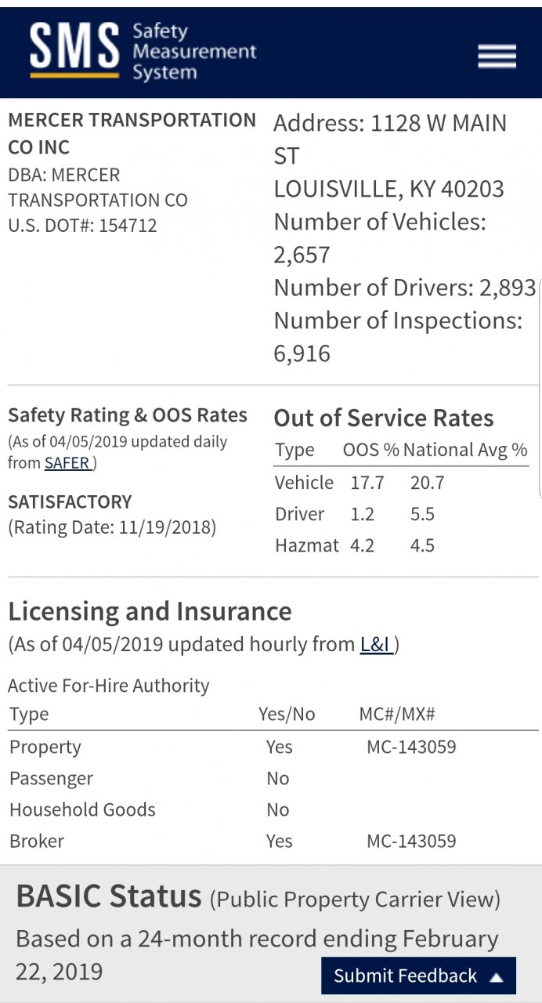The height and width of the screenshot is (1003, 542).
Task: Click the BASIC Status heading
Action: pyautogui.click(x=108, y=895)
